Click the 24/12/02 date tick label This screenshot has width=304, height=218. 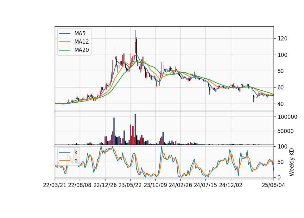231,185
